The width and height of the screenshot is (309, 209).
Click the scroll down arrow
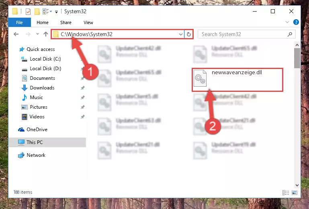coord(297,185)
